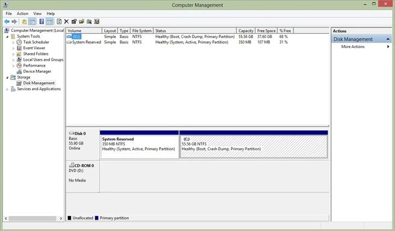Click the Up one level folder icon
Screen dimensions: 395x231
pos(24,22)
